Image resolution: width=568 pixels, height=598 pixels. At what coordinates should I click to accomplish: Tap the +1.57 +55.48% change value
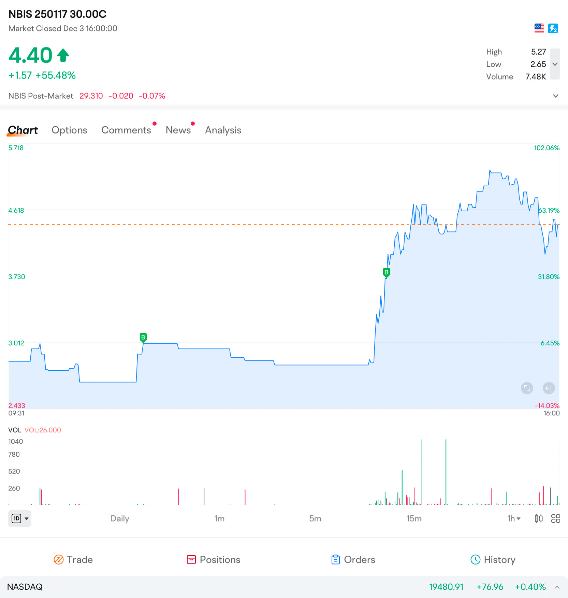(42, 75)
